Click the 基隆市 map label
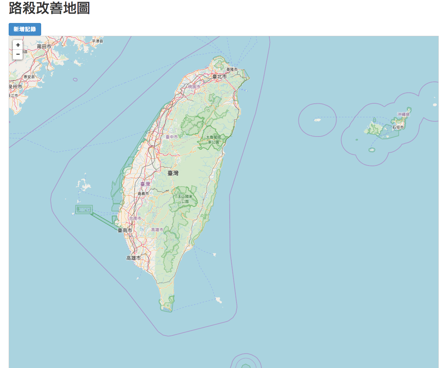This screenshot has height=368, width=444. click(x=232, y=69)
